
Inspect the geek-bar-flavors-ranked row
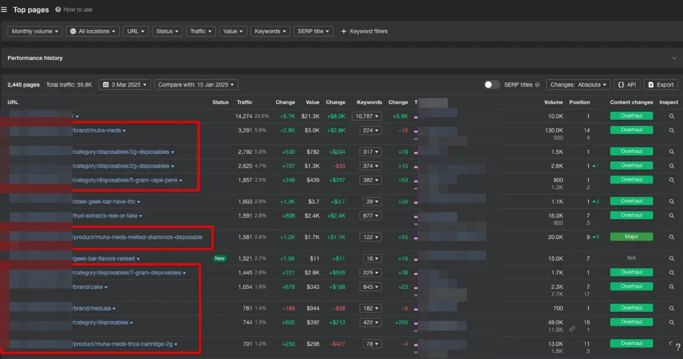tap(672, 258)
